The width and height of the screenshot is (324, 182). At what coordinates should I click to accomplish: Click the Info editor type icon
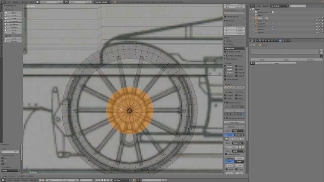tap(4, 2)
